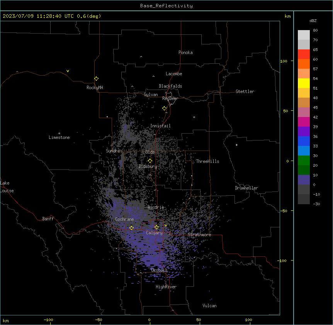The width and height of the screenshot is (333, 325).
Task: Click the white caret marker west of Lacombe
Action: [153, 76]
